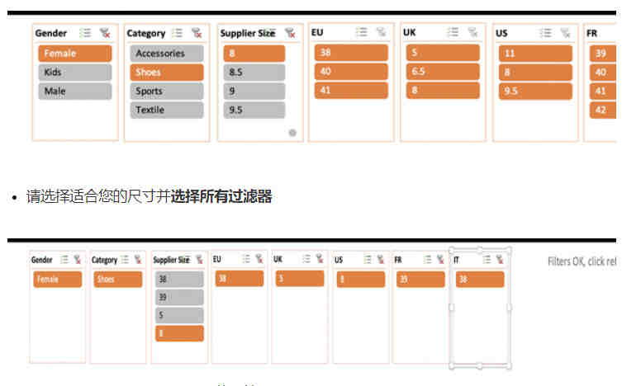Viewport: 622px width, 386px height.
Task: Clear filter on lower Supplier Size slicer
Action: tap(200, 260)
